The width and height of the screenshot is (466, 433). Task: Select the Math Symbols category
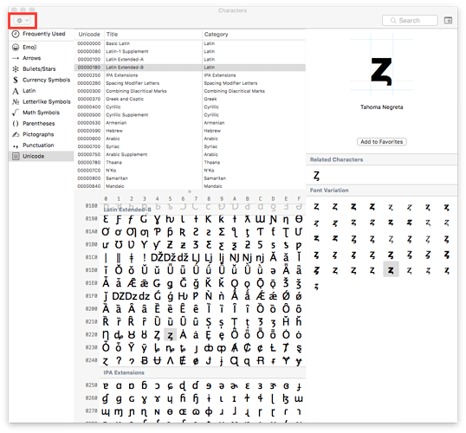pos(41,113)
